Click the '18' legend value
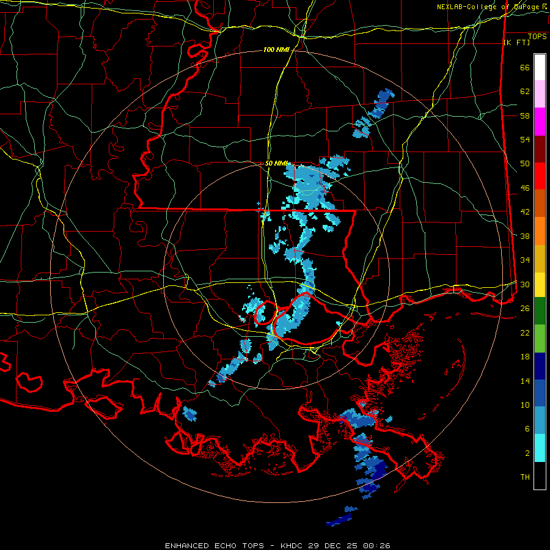The height and width of the screenshot is (550, 550). 525,357
